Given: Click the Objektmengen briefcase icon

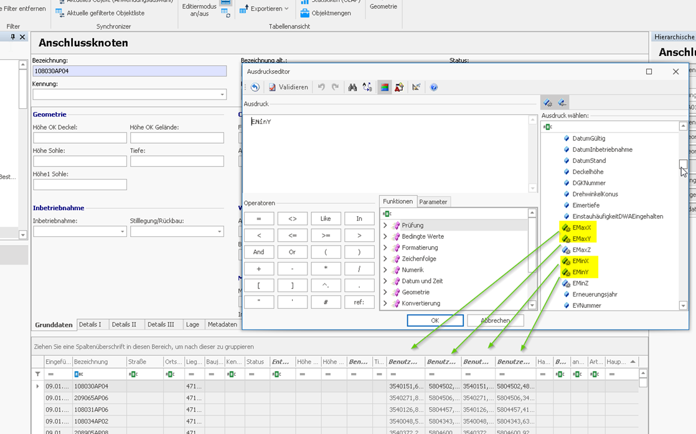Looking at the screenshot, I should click(305, 13).
